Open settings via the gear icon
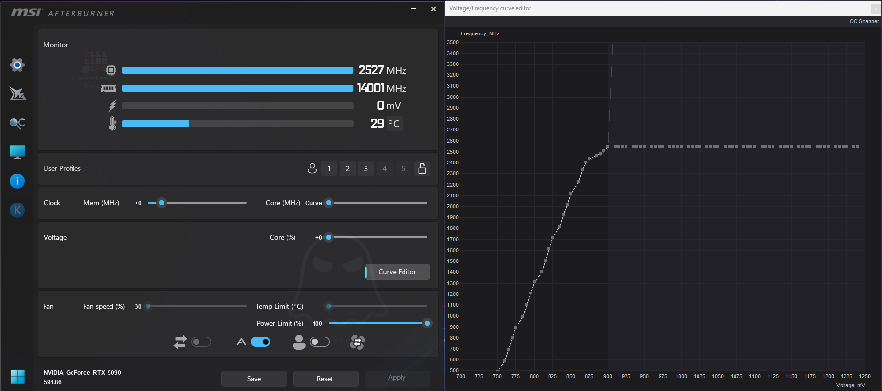The width and height of the screenshot is (882, 391). coord(17,65)
